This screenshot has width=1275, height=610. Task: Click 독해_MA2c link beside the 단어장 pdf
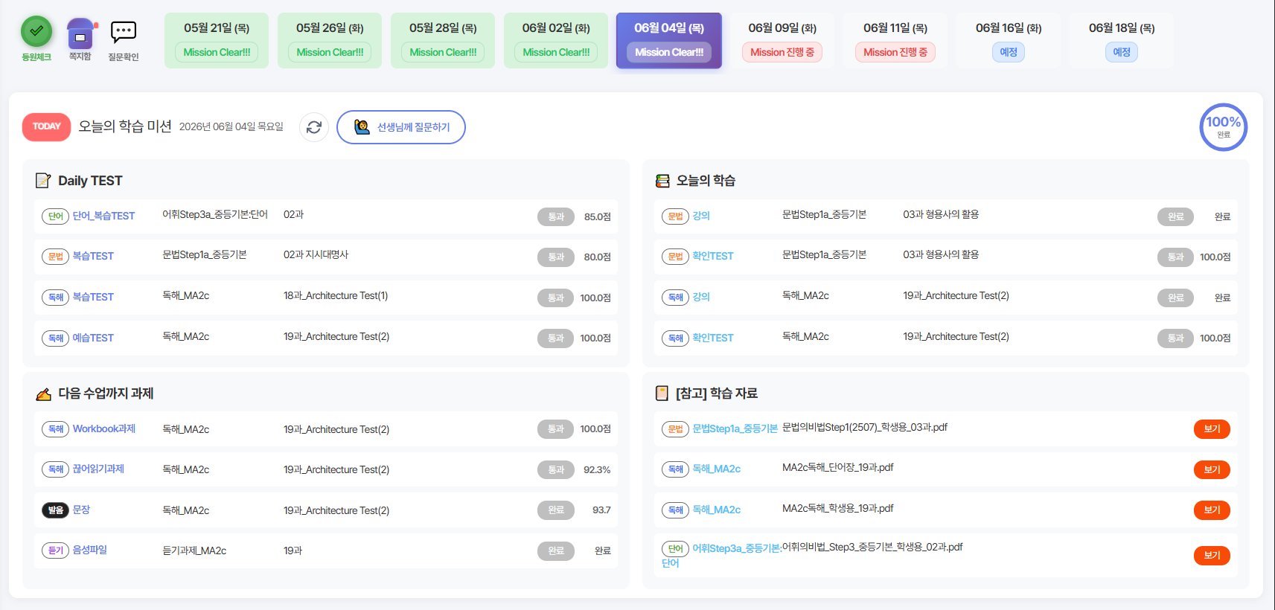[717, 469]
